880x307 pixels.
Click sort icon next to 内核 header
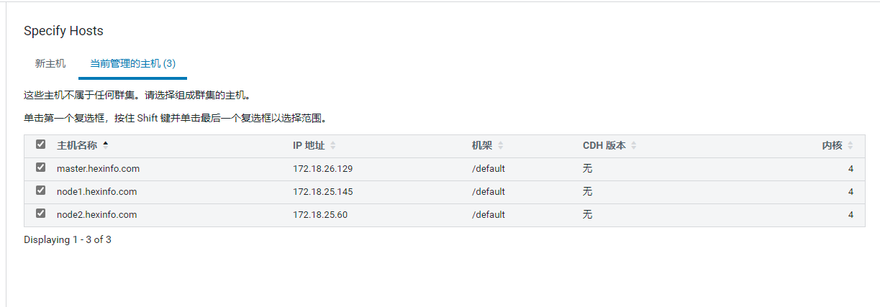pos(850,145)
